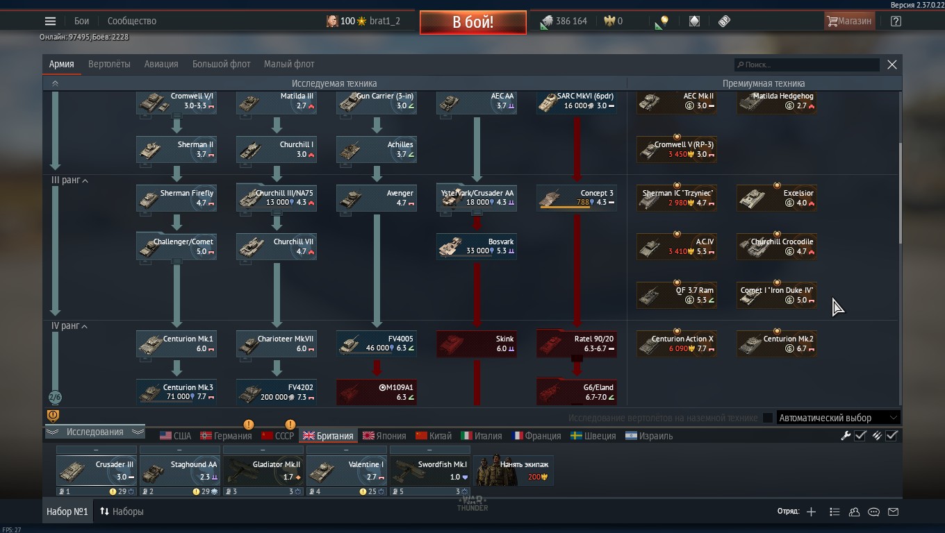The image size is (945, 533).
Task: Select Valentine I crew slot 4
Action: (347, 471)
